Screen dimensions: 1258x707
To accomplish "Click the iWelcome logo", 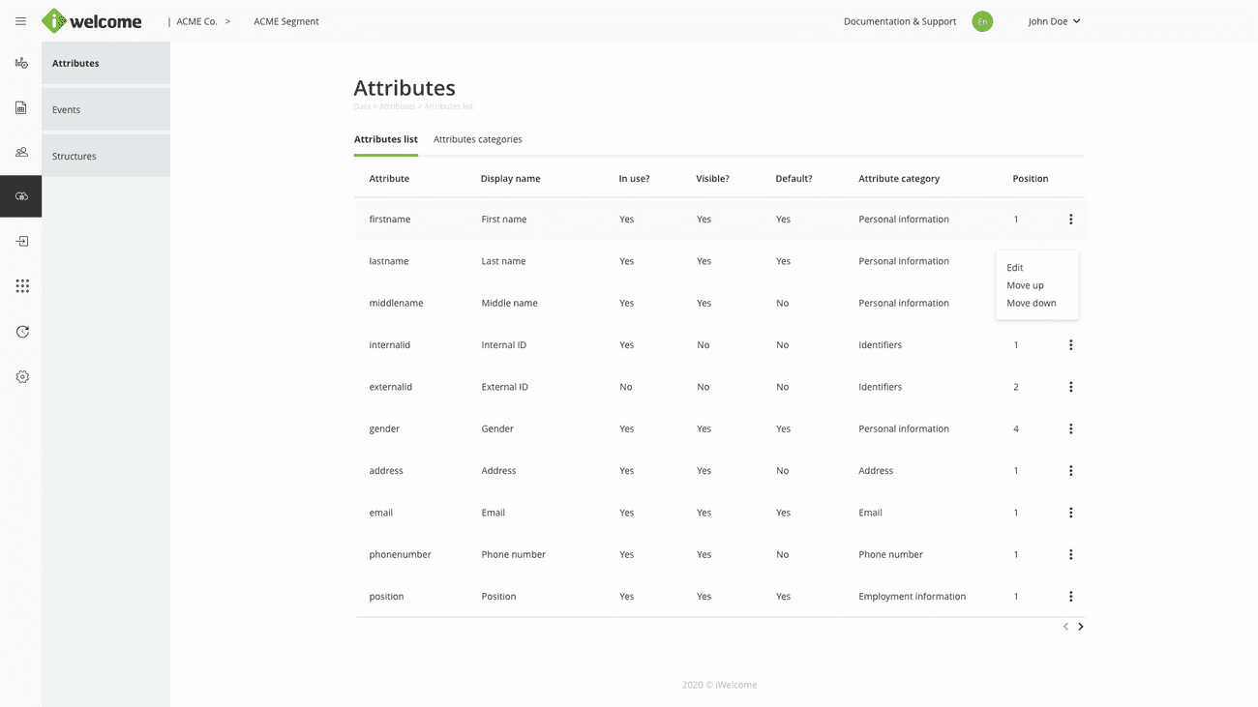I will [92, 21].
